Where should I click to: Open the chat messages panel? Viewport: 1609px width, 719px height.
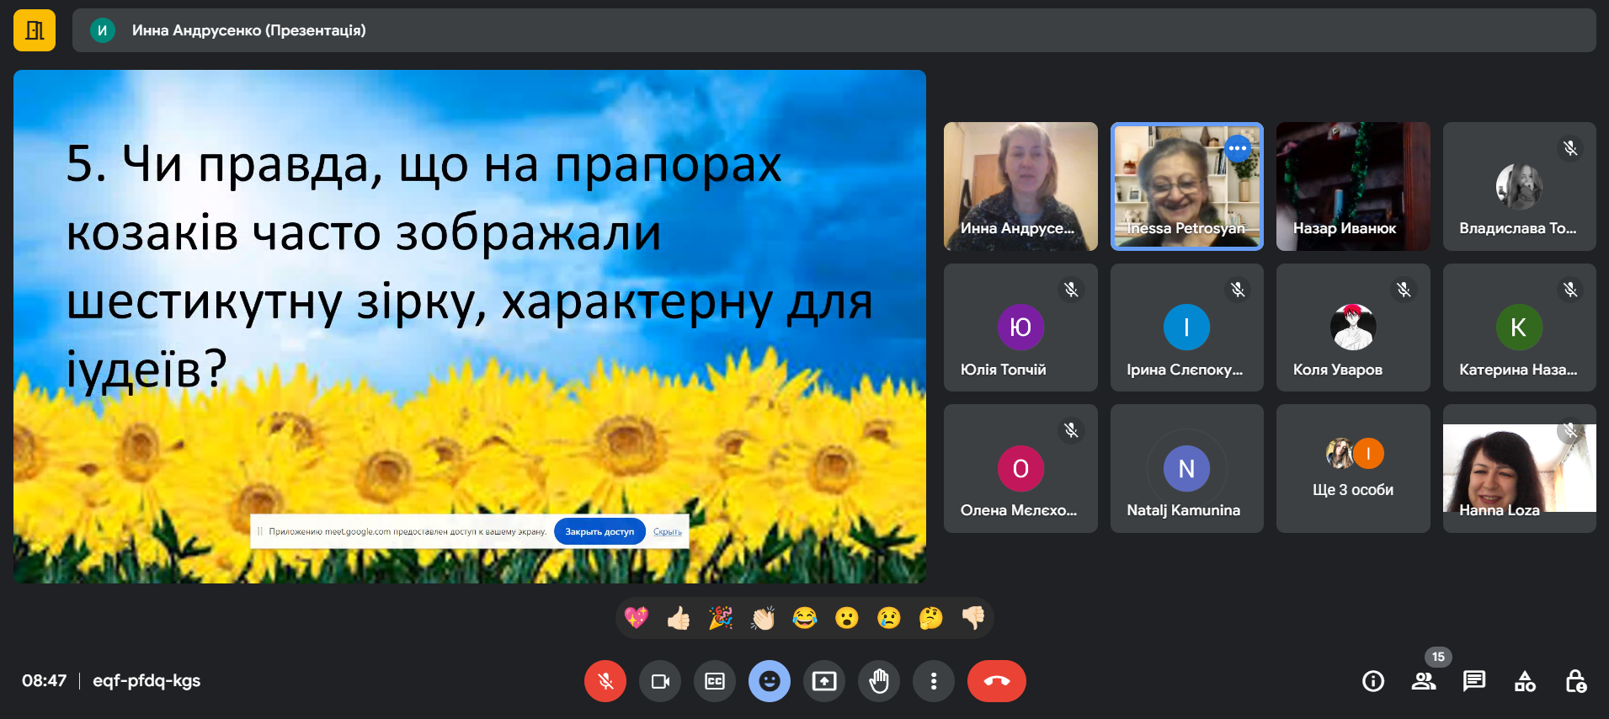[1474, 681]
